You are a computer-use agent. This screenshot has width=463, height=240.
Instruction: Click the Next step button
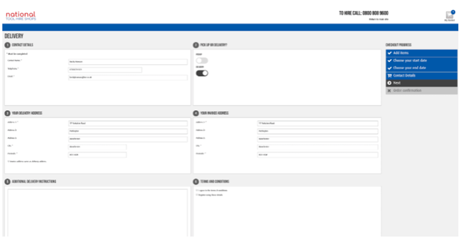click(x=422, y=83)
